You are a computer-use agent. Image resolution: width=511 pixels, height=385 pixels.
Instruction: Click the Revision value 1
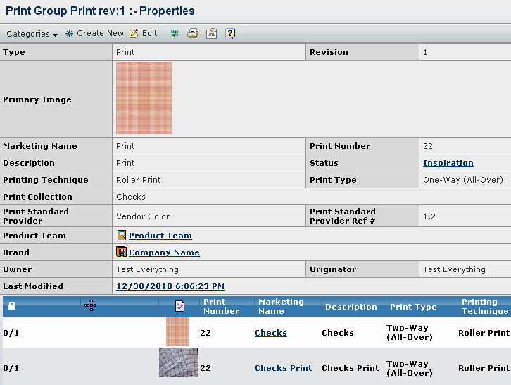pyautogui.click(x=425, y=52)
